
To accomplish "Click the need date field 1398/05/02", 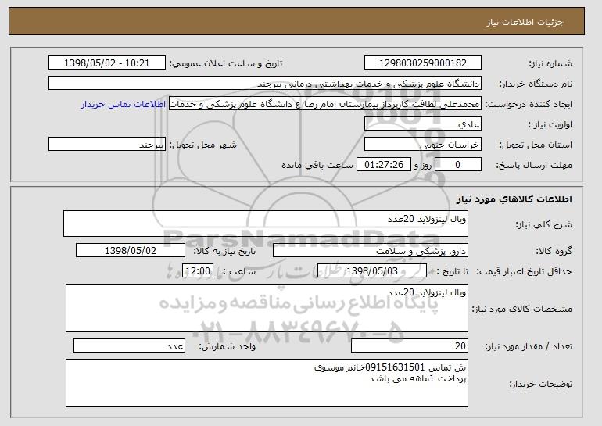I will [131, 251].
